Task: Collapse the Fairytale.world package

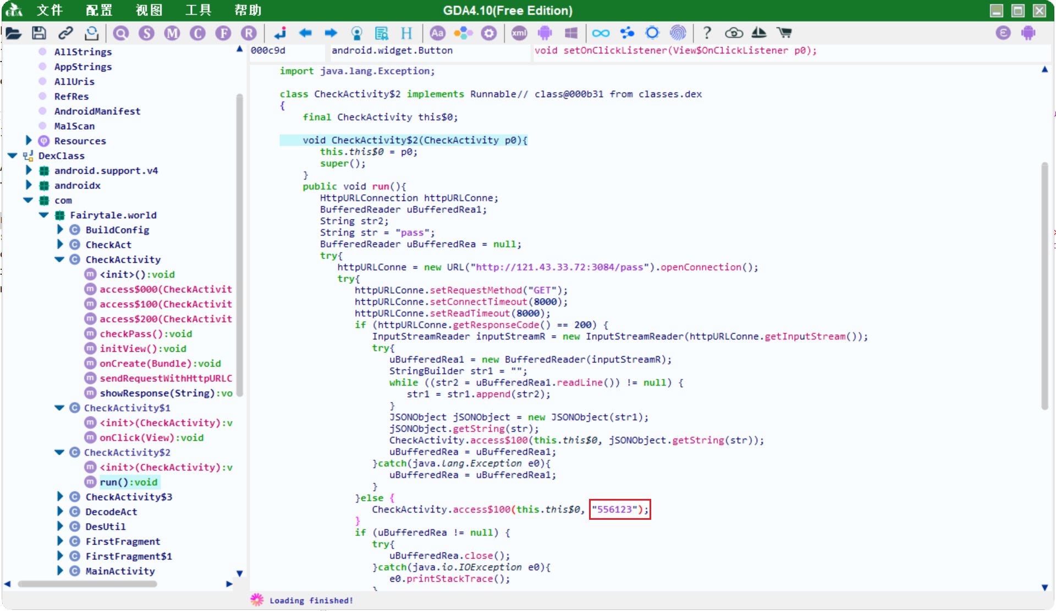Action: pyautogui.click(x=43, y=215)
